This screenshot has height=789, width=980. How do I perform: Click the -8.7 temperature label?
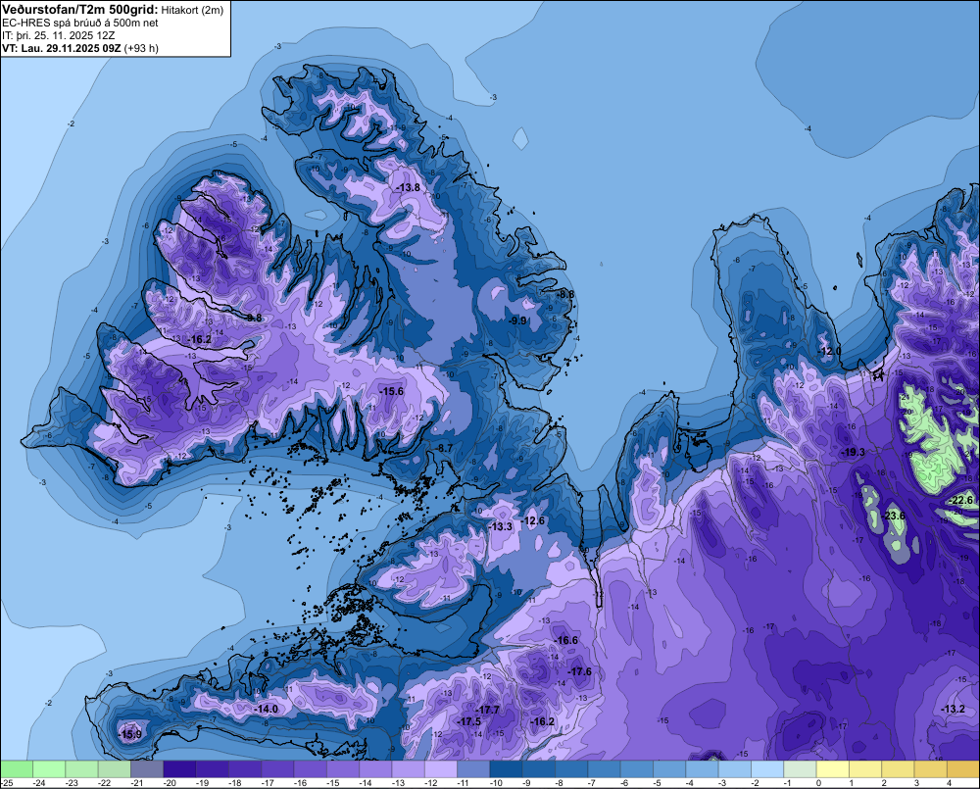[x=444, y=448]
